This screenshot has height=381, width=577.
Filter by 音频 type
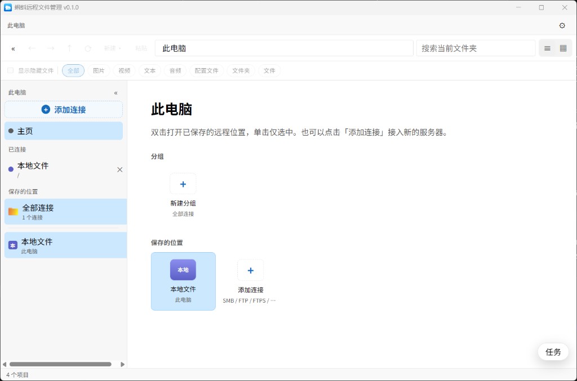tap(175, 70)
